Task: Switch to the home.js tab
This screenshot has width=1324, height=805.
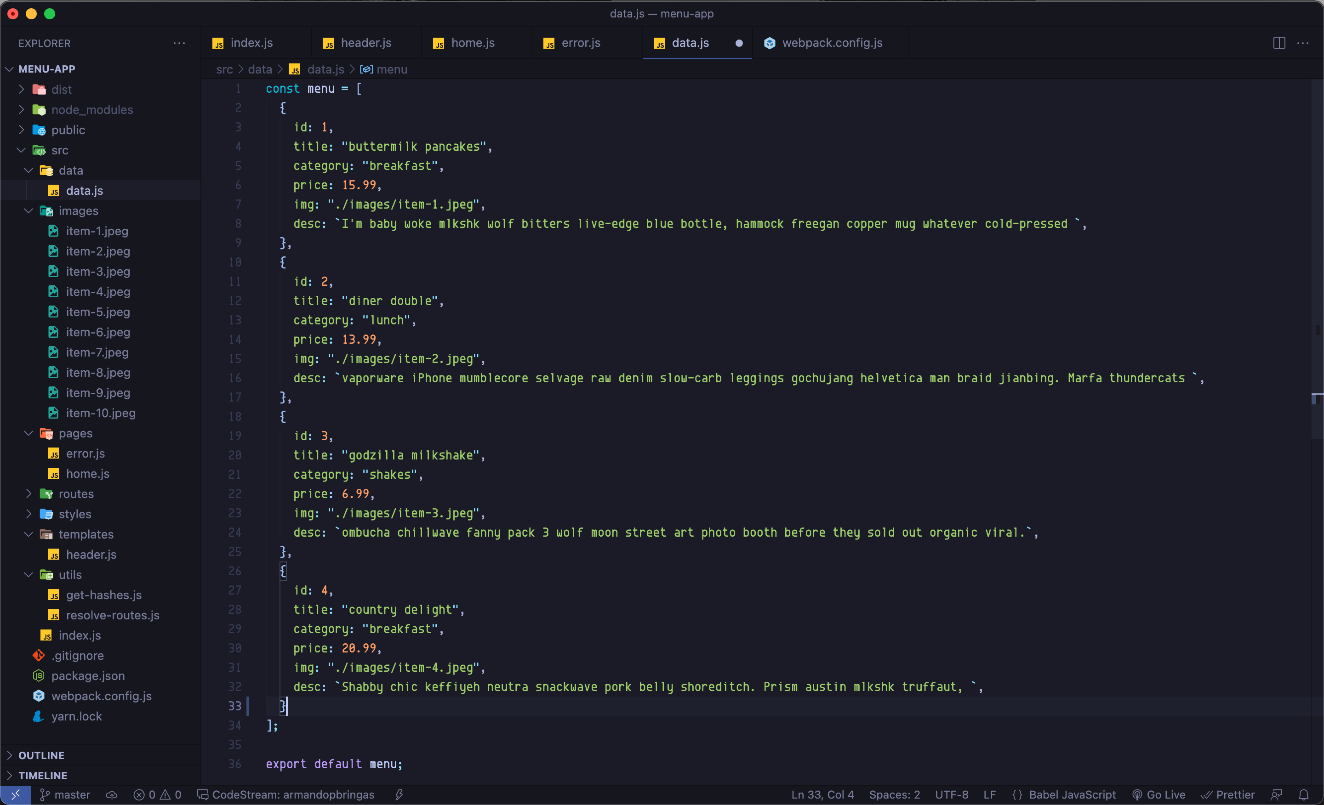Action: click(x=477, y=43)
